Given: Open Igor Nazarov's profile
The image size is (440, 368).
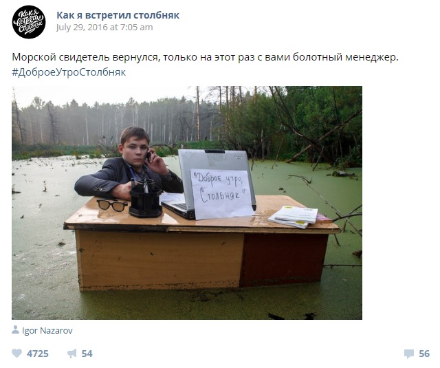Looking at the screenshot, I should (x=47, y=331).
